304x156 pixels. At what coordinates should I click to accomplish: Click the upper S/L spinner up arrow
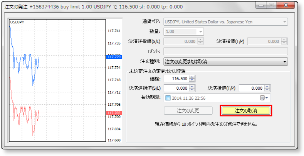pyautogui.click(x=200, y=40)
